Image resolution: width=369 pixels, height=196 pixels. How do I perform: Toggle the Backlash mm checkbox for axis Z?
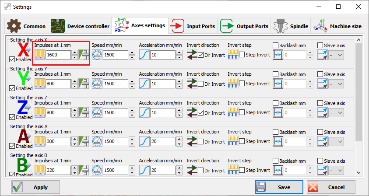pyautogui.click(x=276, y=103)
